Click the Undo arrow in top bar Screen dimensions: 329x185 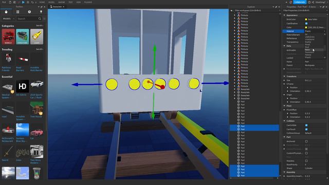[32, 2]
